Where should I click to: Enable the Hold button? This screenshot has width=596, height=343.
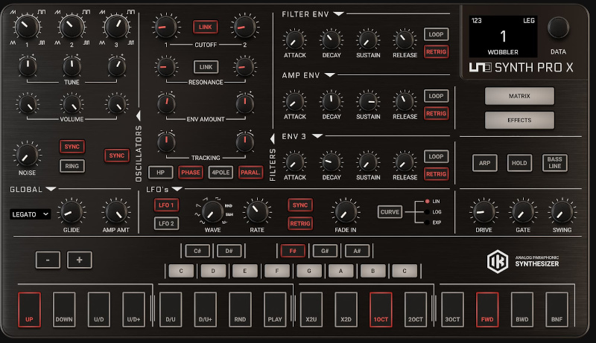click(x=519, y=163)
